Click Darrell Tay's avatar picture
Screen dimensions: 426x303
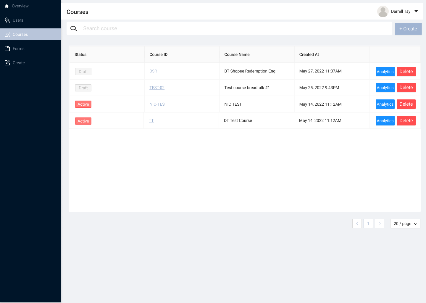point(383,12)
